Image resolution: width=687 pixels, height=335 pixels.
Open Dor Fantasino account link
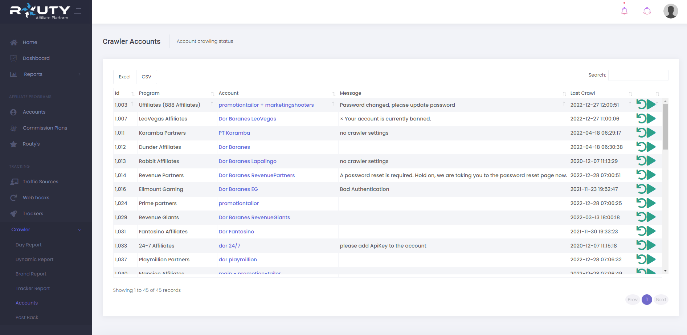click(236, 232)
